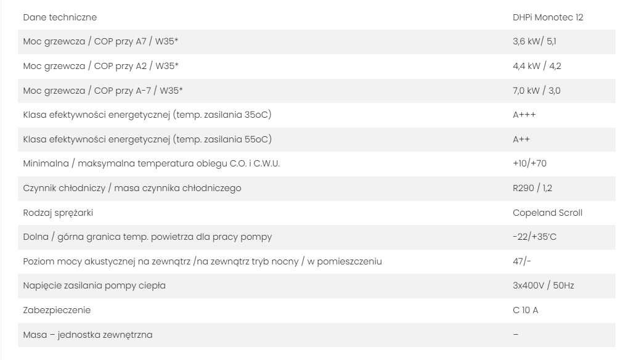
Task: Select the 'DHPi Monotec 12' column header
Action: click(544, 17)
